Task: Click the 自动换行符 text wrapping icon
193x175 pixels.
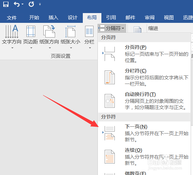Action: coord(110,101)
